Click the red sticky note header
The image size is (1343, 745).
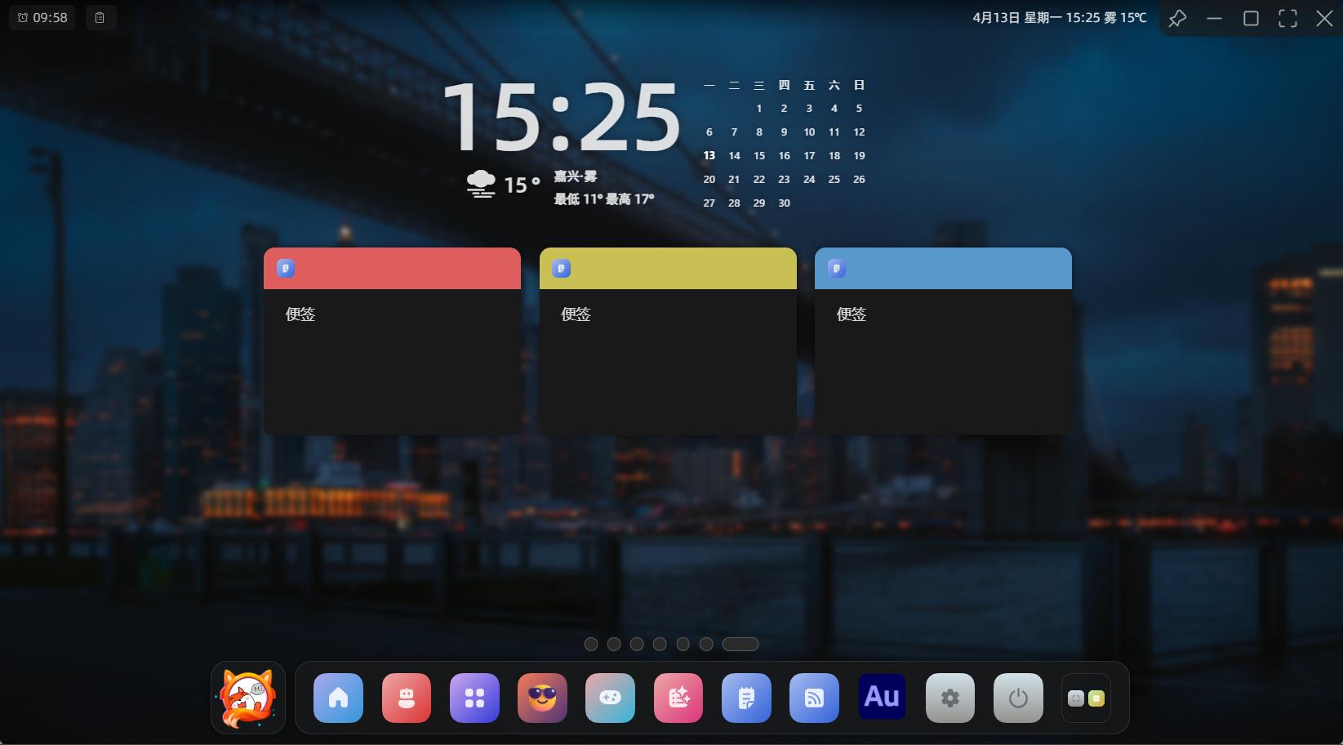[392, 269]
